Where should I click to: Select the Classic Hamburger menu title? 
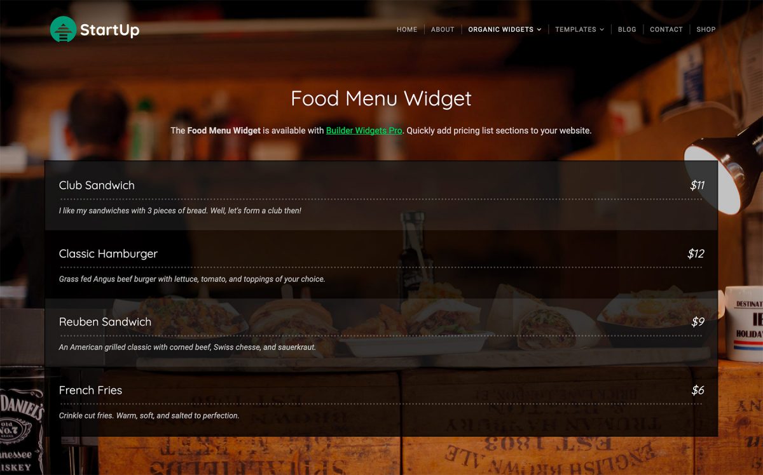tap(108, 253)
